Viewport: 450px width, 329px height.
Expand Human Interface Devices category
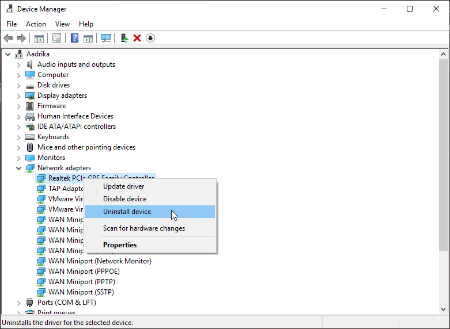pyautogui.click(x=19, y=117)
